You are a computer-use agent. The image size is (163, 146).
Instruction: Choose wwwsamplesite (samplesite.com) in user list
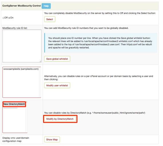click(x=21, y=69)
